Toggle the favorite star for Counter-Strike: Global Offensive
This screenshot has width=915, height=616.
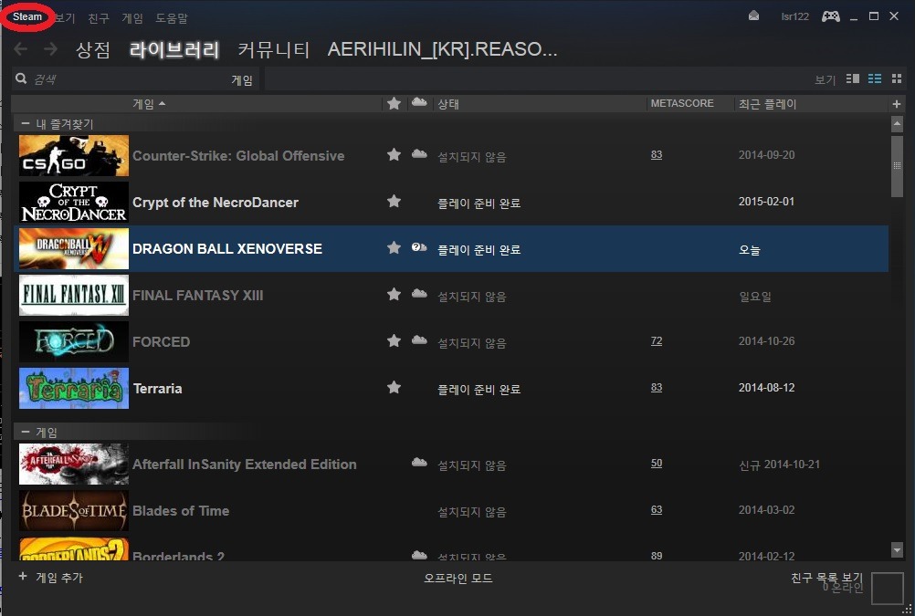tap(394, 155)
